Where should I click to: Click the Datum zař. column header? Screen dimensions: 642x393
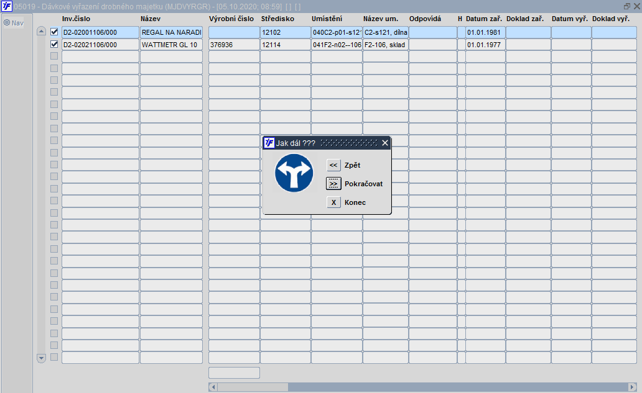point(484,19)
